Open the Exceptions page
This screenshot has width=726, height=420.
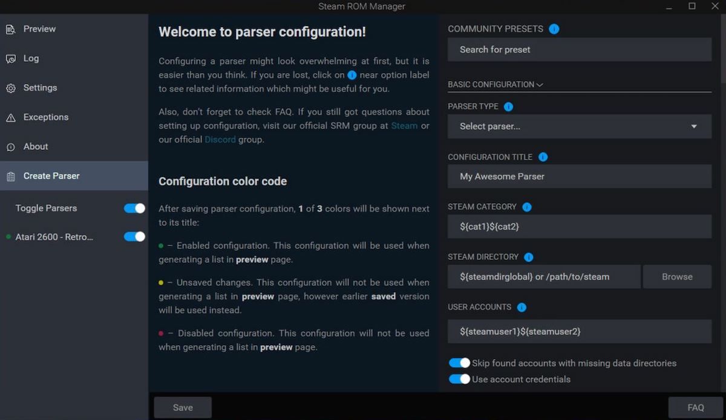(x=45, y=117)
